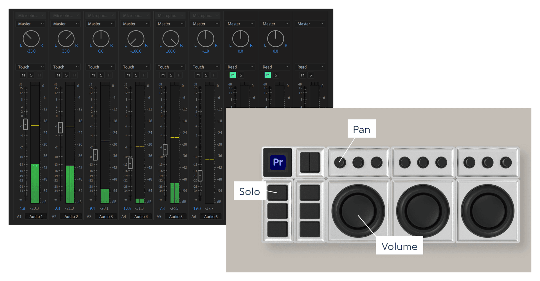Disable the active green Mute on the first Read track
This screenshot has height=281, width=540.
click(233, 75)
